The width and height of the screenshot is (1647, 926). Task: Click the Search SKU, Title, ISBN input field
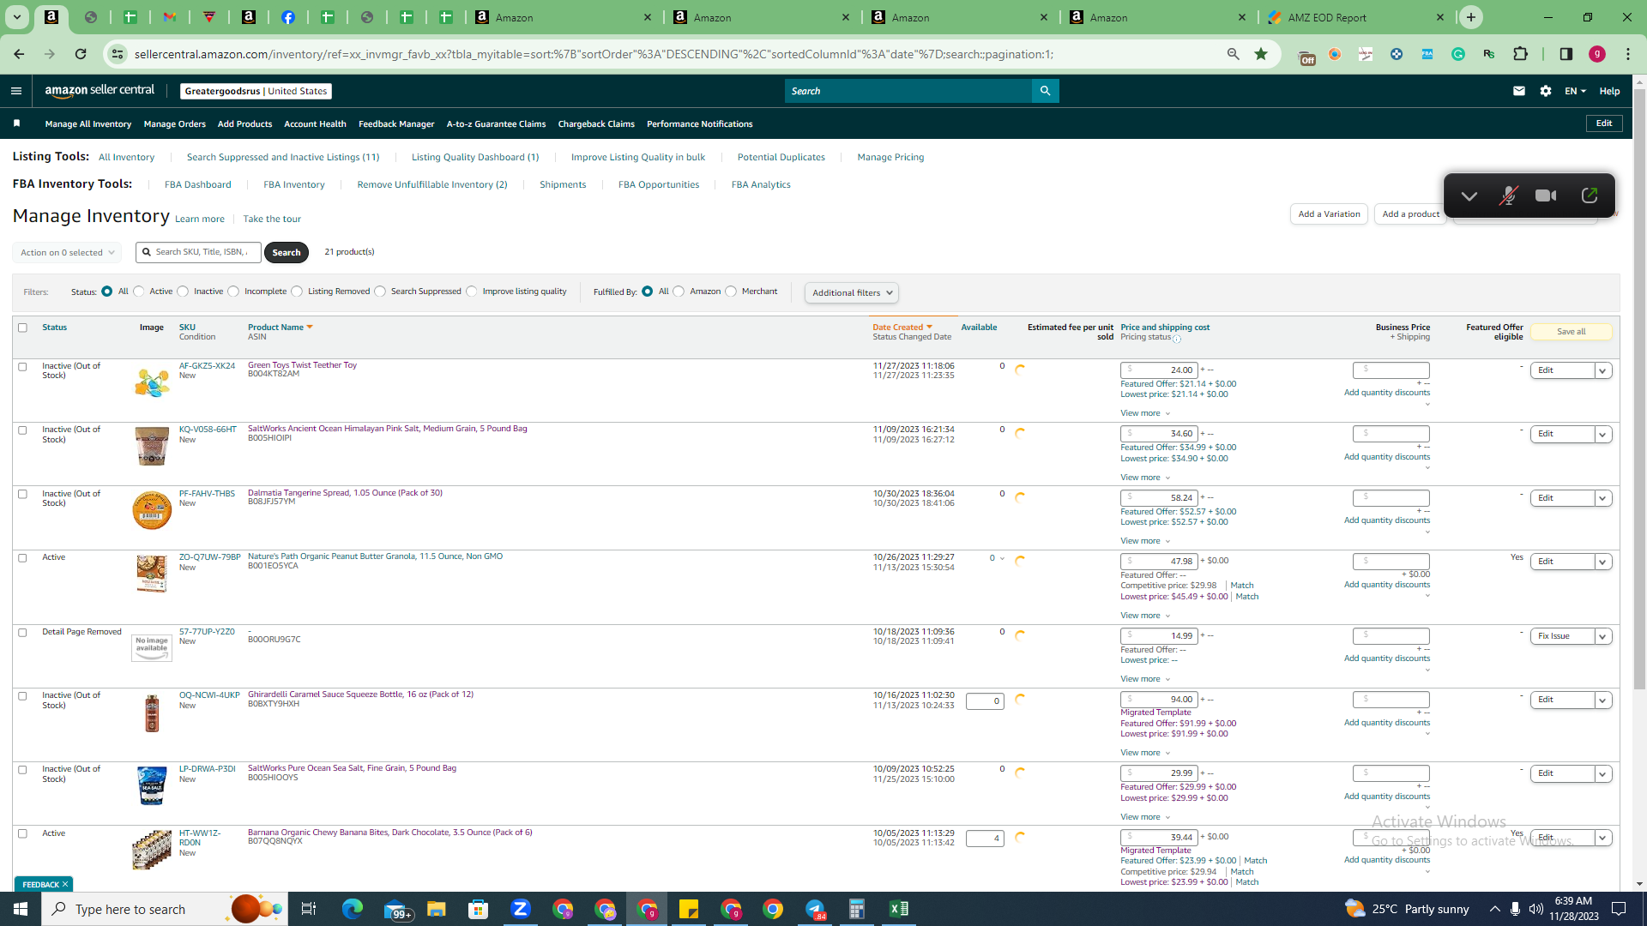[x=198, y=252]
